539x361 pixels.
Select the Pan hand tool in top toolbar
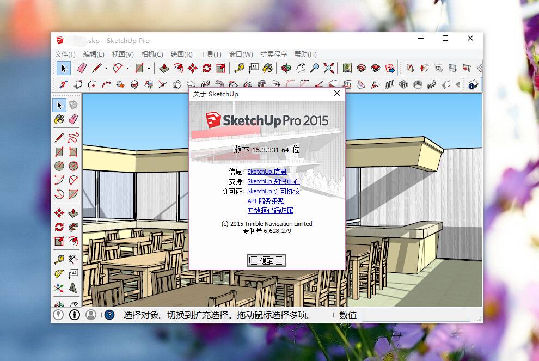[301, 68]
